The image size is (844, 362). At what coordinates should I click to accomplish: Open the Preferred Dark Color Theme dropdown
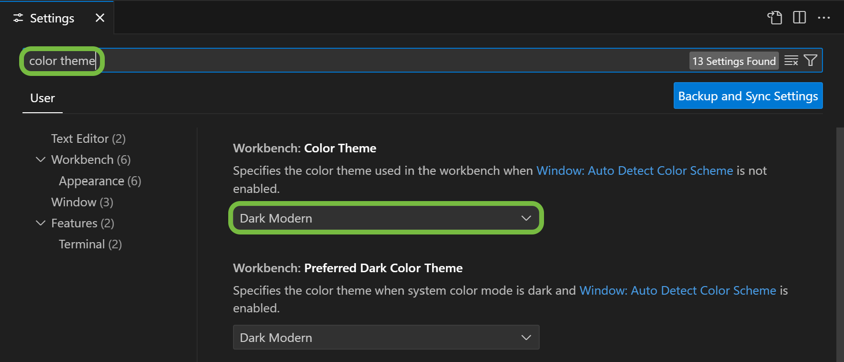point(386,338)
